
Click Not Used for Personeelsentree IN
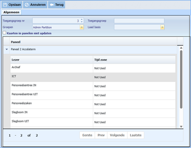click(100, 86)
